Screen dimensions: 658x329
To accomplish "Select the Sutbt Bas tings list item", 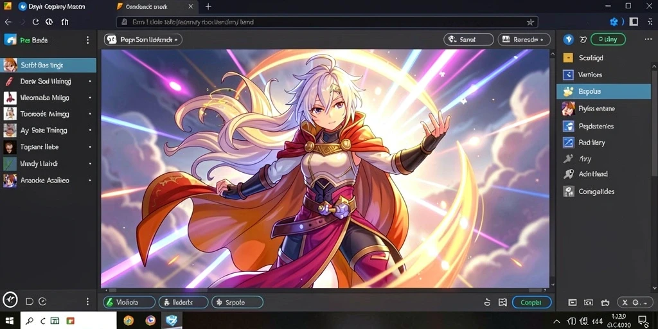I will (48, 65).
